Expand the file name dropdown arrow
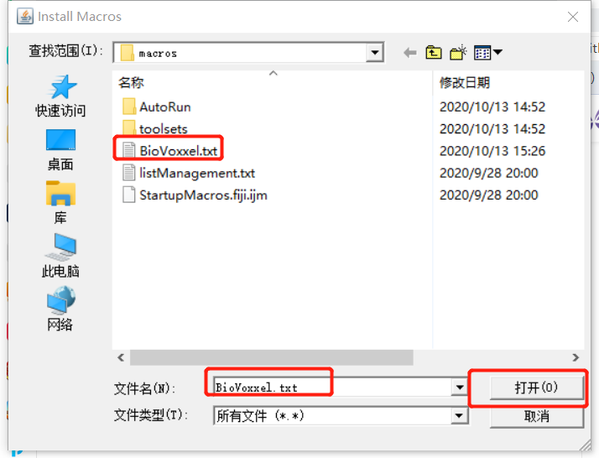The height and width of the screenshot is (458, 599). 460,388
